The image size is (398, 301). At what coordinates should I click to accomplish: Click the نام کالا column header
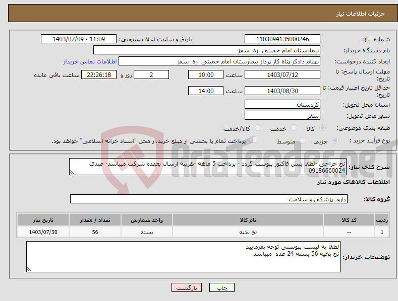coord(248,220)
